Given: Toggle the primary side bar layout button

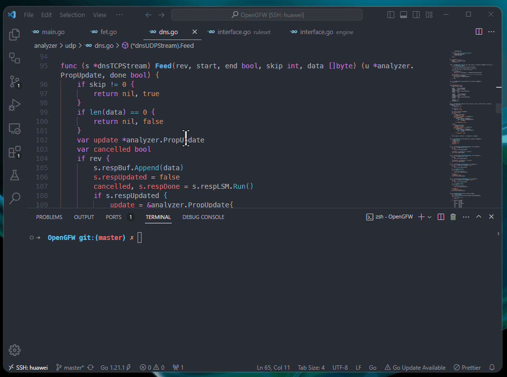Looking at the screenshot, I should [x=391, y=15].
